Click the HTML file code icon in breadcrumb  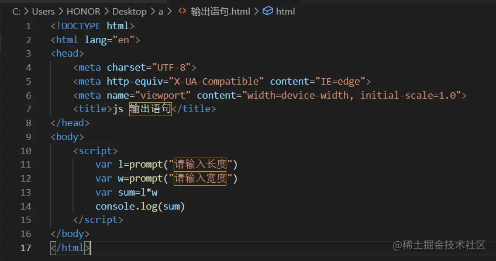(x=182, y=11)
